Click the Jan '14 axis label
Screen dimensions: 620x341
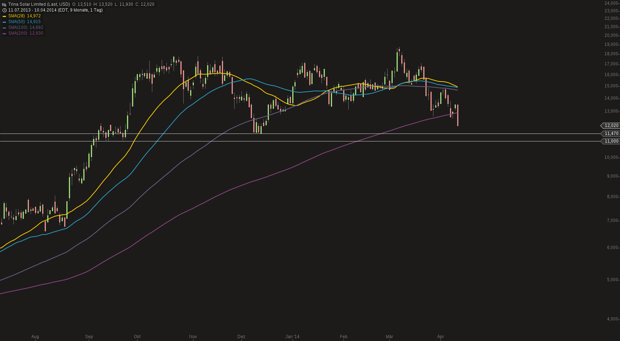click(292, 336)
